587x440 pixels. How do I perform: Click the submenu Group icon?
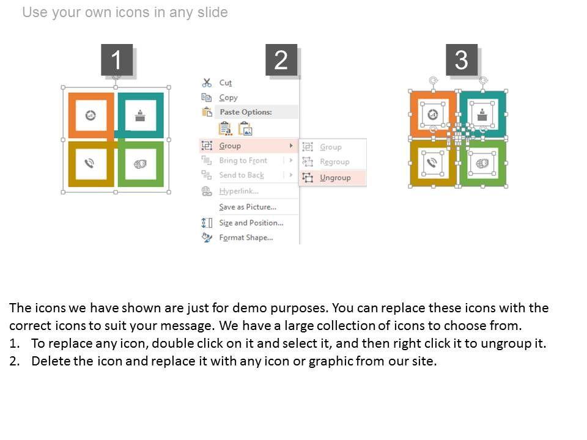pyautogui.click(x=308, y=147)
